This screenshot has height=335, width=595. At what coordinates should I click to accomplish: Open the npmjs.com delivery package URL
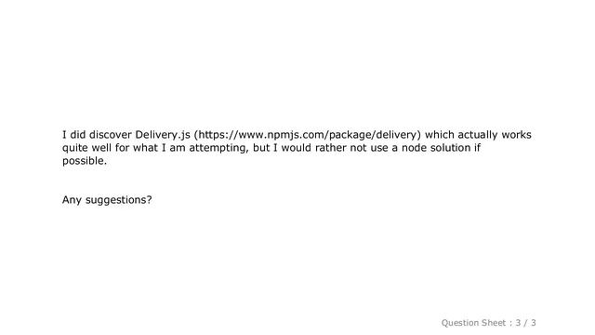[308, 135]
